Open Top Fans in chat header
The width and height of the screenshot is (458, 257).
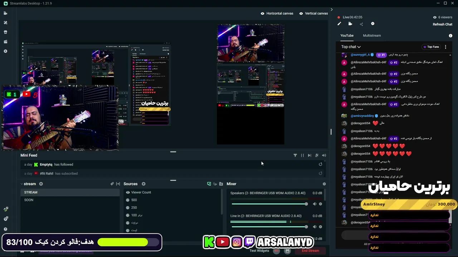click(x=431, y=47)
